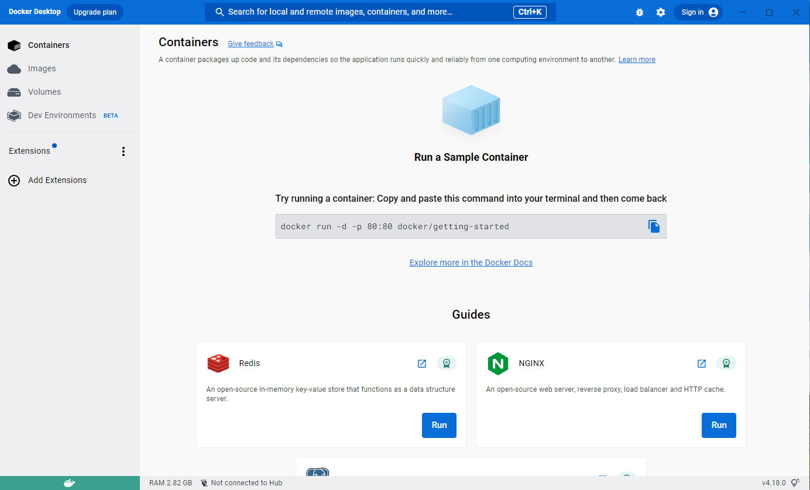Click the sample container illustration

471,110
